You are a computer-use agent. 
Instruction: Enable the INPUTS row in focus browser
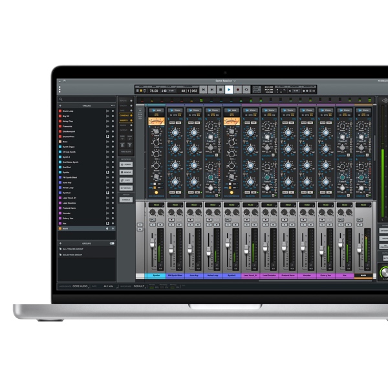pos(126,101)
